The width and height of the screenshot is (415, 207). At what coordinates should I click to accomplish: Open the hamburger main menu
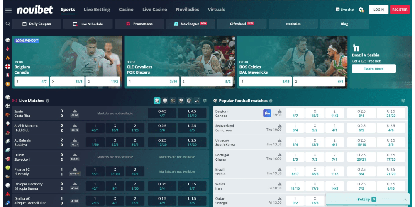tap(8, 10)
